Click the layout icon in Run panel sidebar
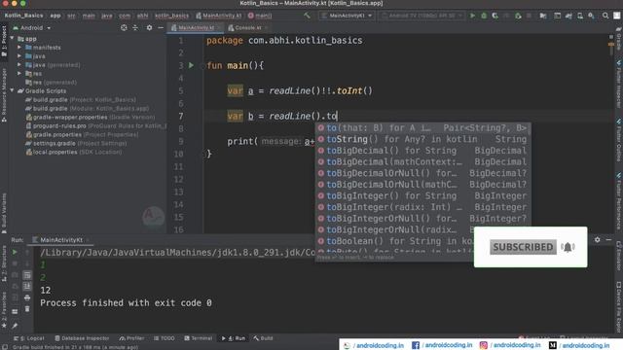 pos(15,311)
